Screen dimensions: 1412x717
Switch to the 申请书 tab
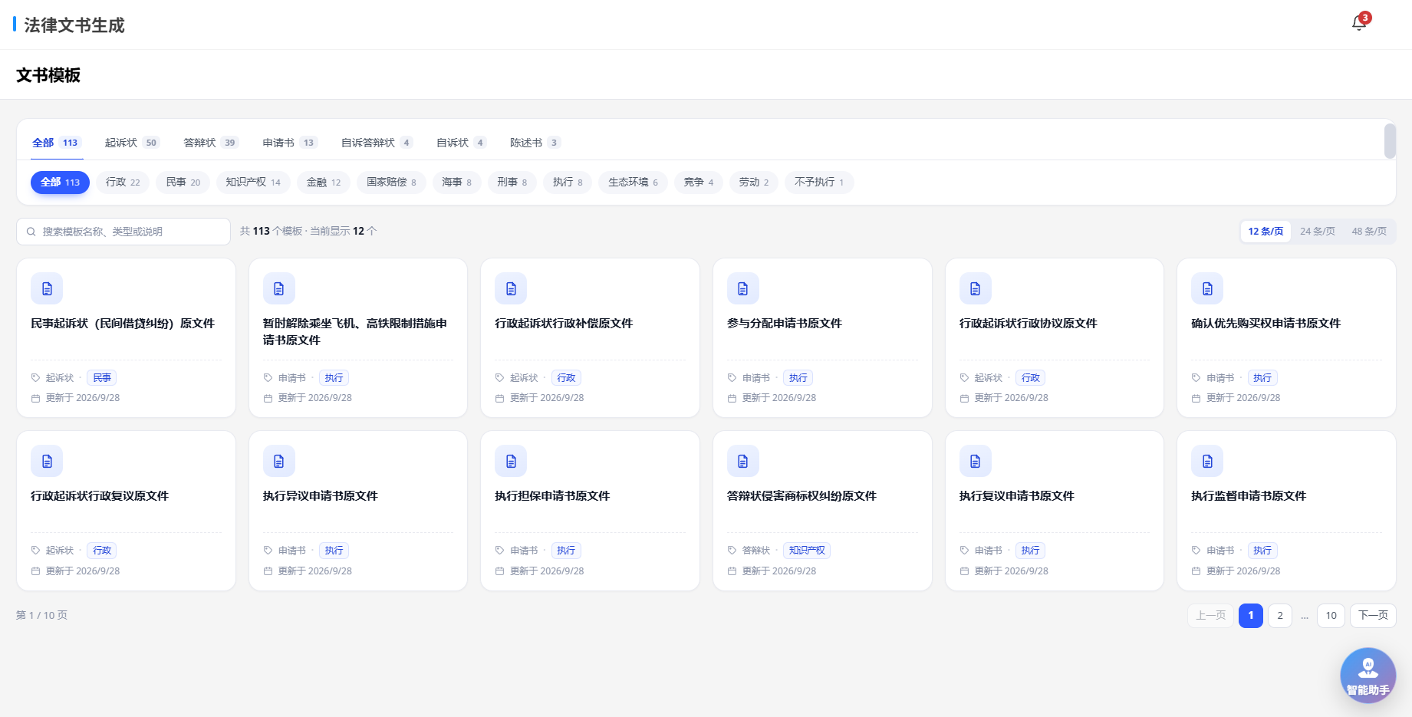coord(289,143)
